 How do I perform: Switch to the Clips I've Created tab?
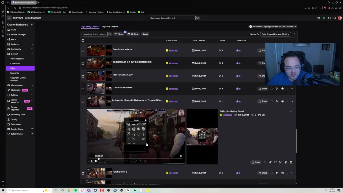click(x=110, y=27)
